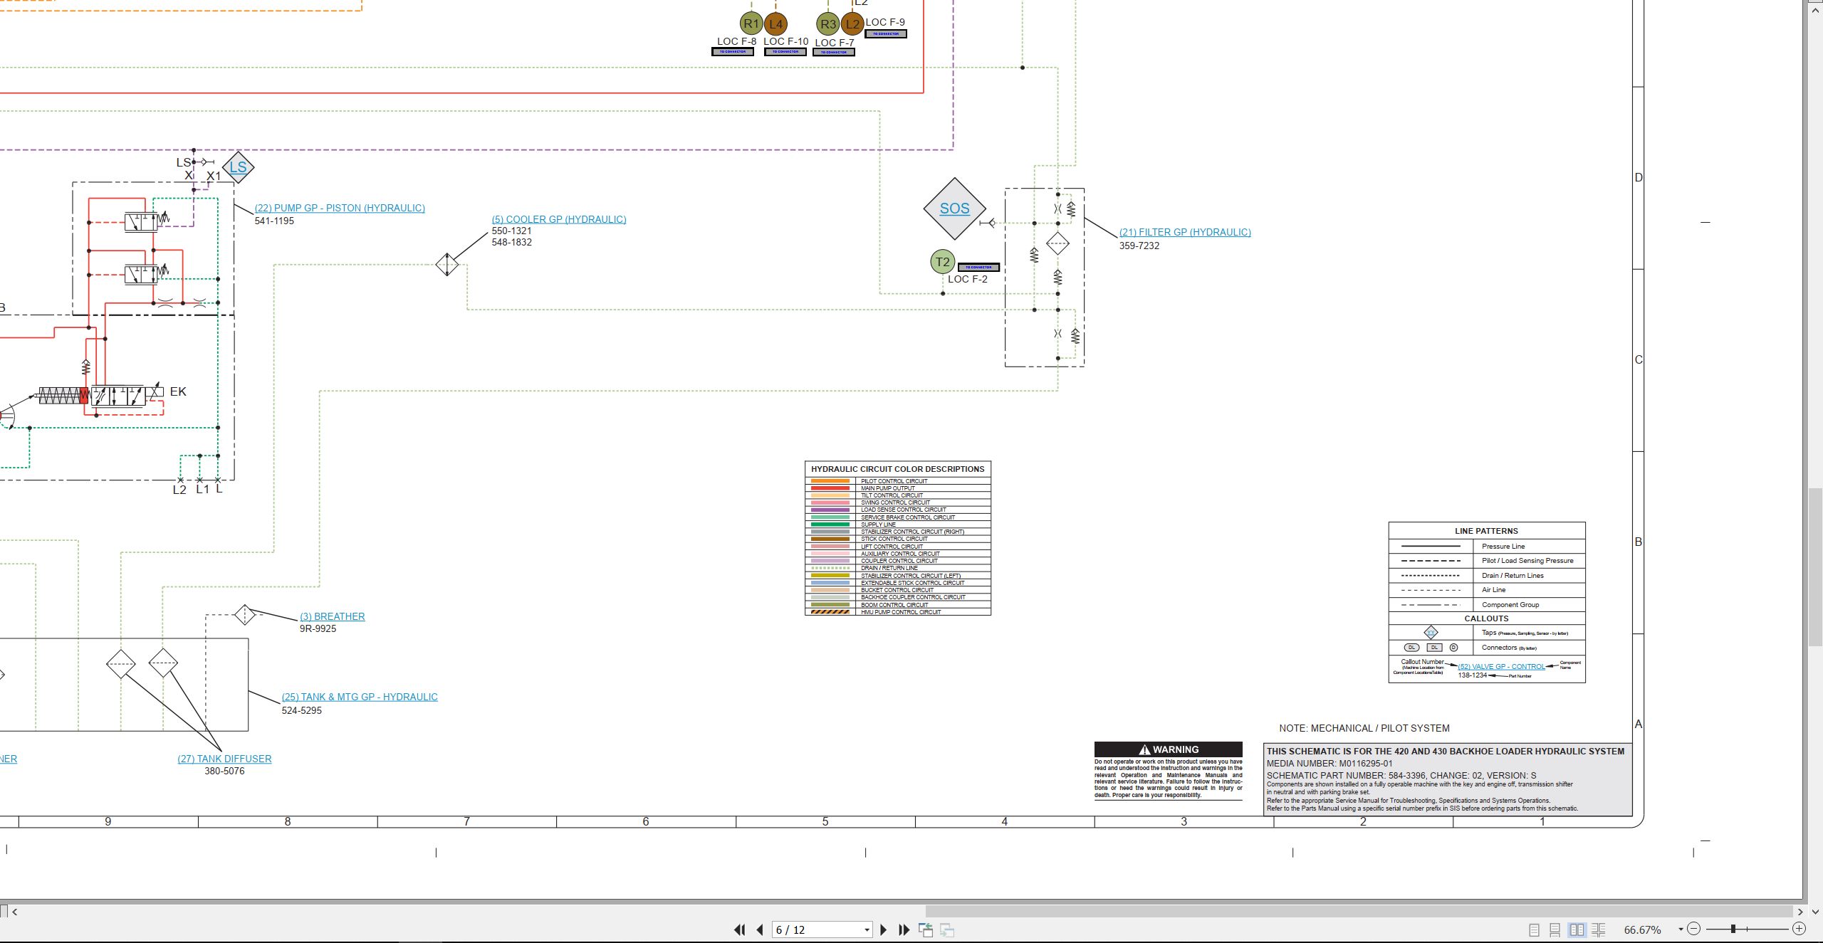Click the part number 380-5076
This screenshot has height=943, width=1823.
[224, 771]
